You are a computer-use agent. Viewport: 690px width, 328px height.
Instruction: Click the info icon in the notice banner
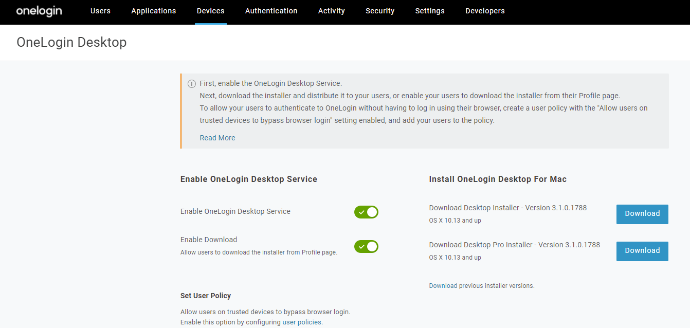[x=191, y=83]
